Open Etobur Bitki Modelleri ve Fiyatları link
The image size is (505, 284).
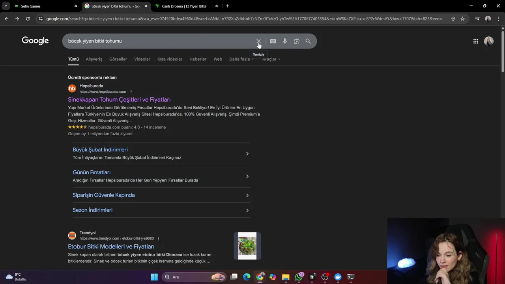(x=111, y=247)
